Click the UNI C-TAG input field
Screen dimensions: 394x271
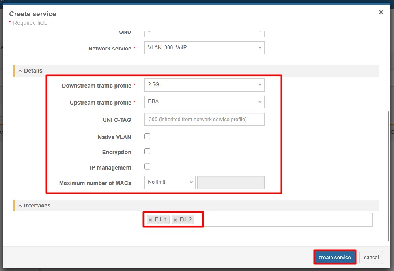coord(204,119)
